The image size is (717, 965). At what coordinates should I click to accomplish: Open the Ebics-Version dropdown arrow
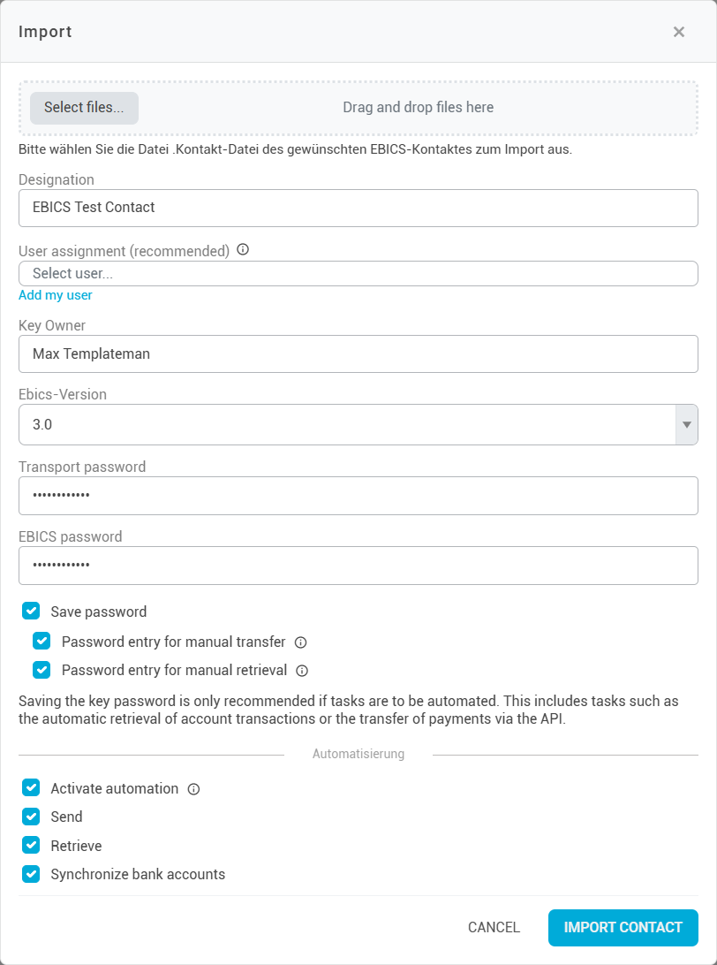coord(686,425)
